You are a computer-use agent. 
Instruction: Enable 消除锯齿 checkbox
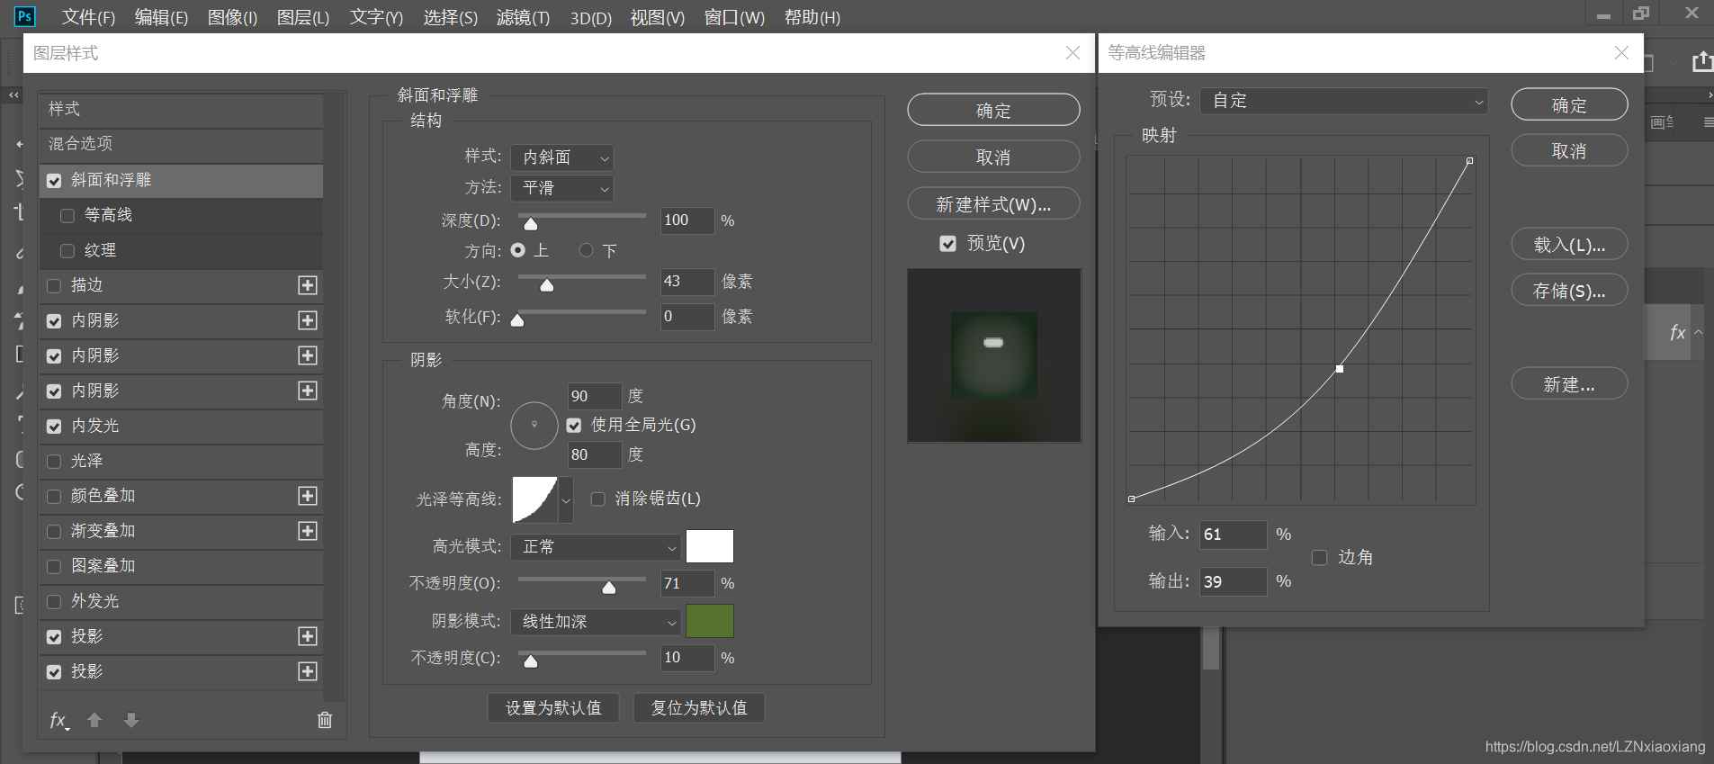point(597,499)
